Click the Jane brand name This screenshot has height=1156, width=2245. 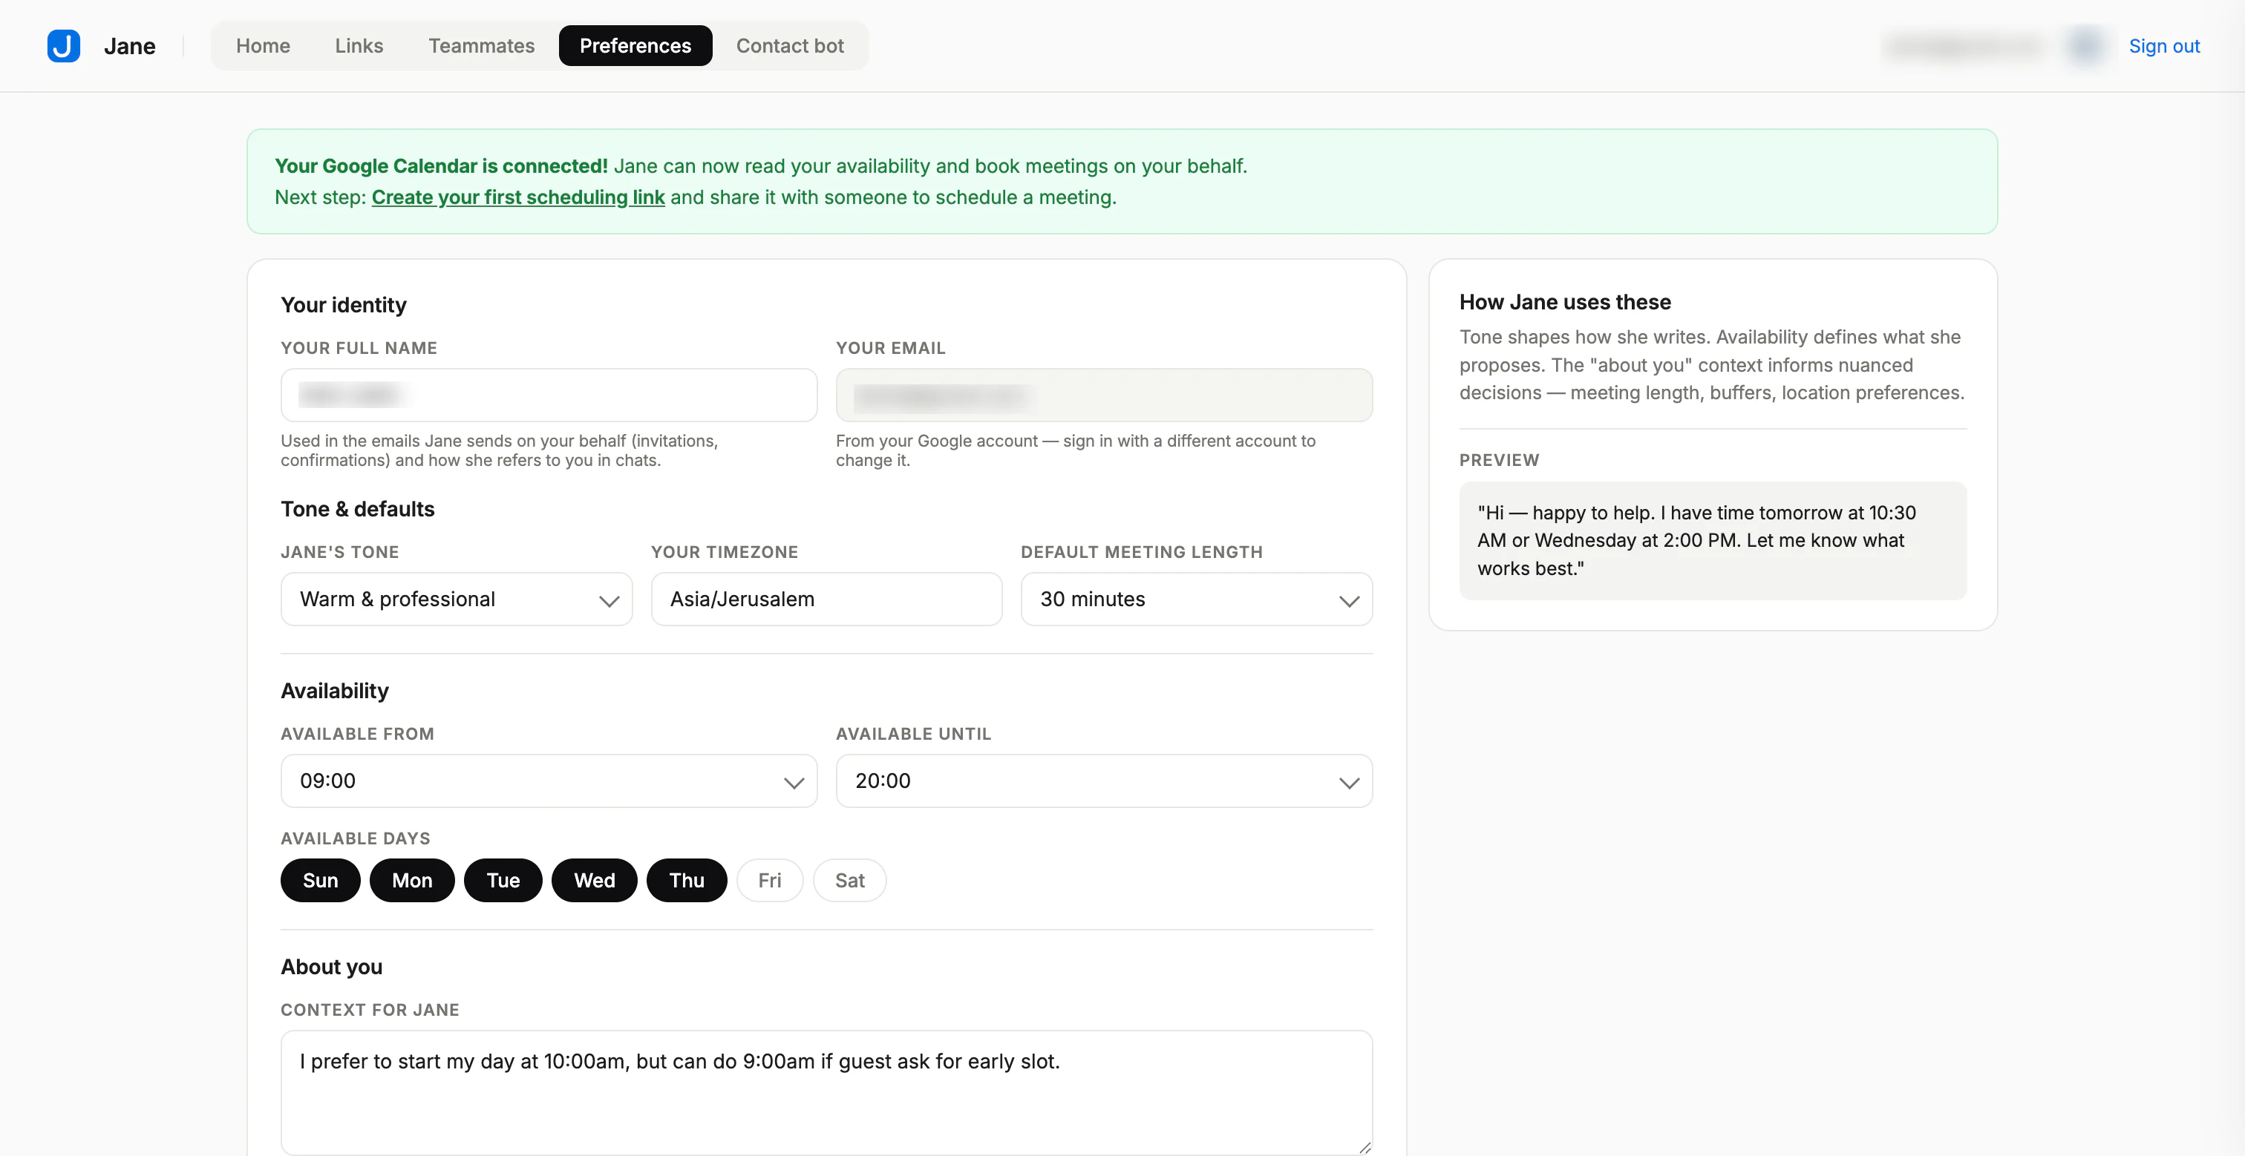(x=130, y=45)
